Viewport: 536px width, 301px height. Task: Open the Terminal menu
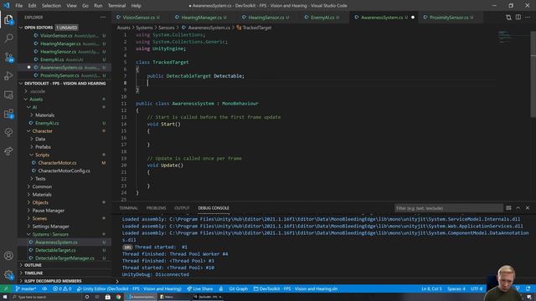116,6
